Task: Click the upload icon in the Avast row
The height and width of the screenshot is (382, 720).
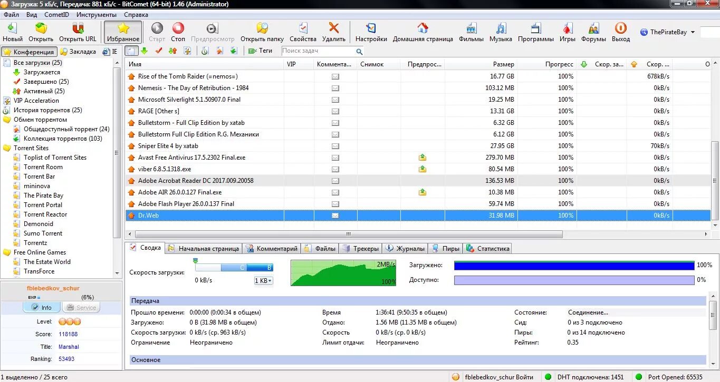Action: [x=423, y=158]
